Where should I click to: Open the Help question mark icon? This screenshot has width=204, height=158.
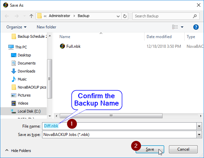click(x=196, y=27)
